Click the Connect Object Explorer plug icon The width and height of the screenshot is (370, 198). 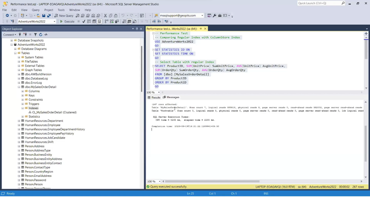(x=20, y=35)
